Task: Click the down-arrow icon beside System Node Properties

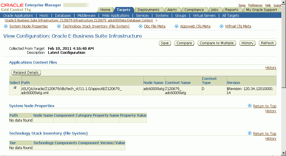Action: (6, 26)
